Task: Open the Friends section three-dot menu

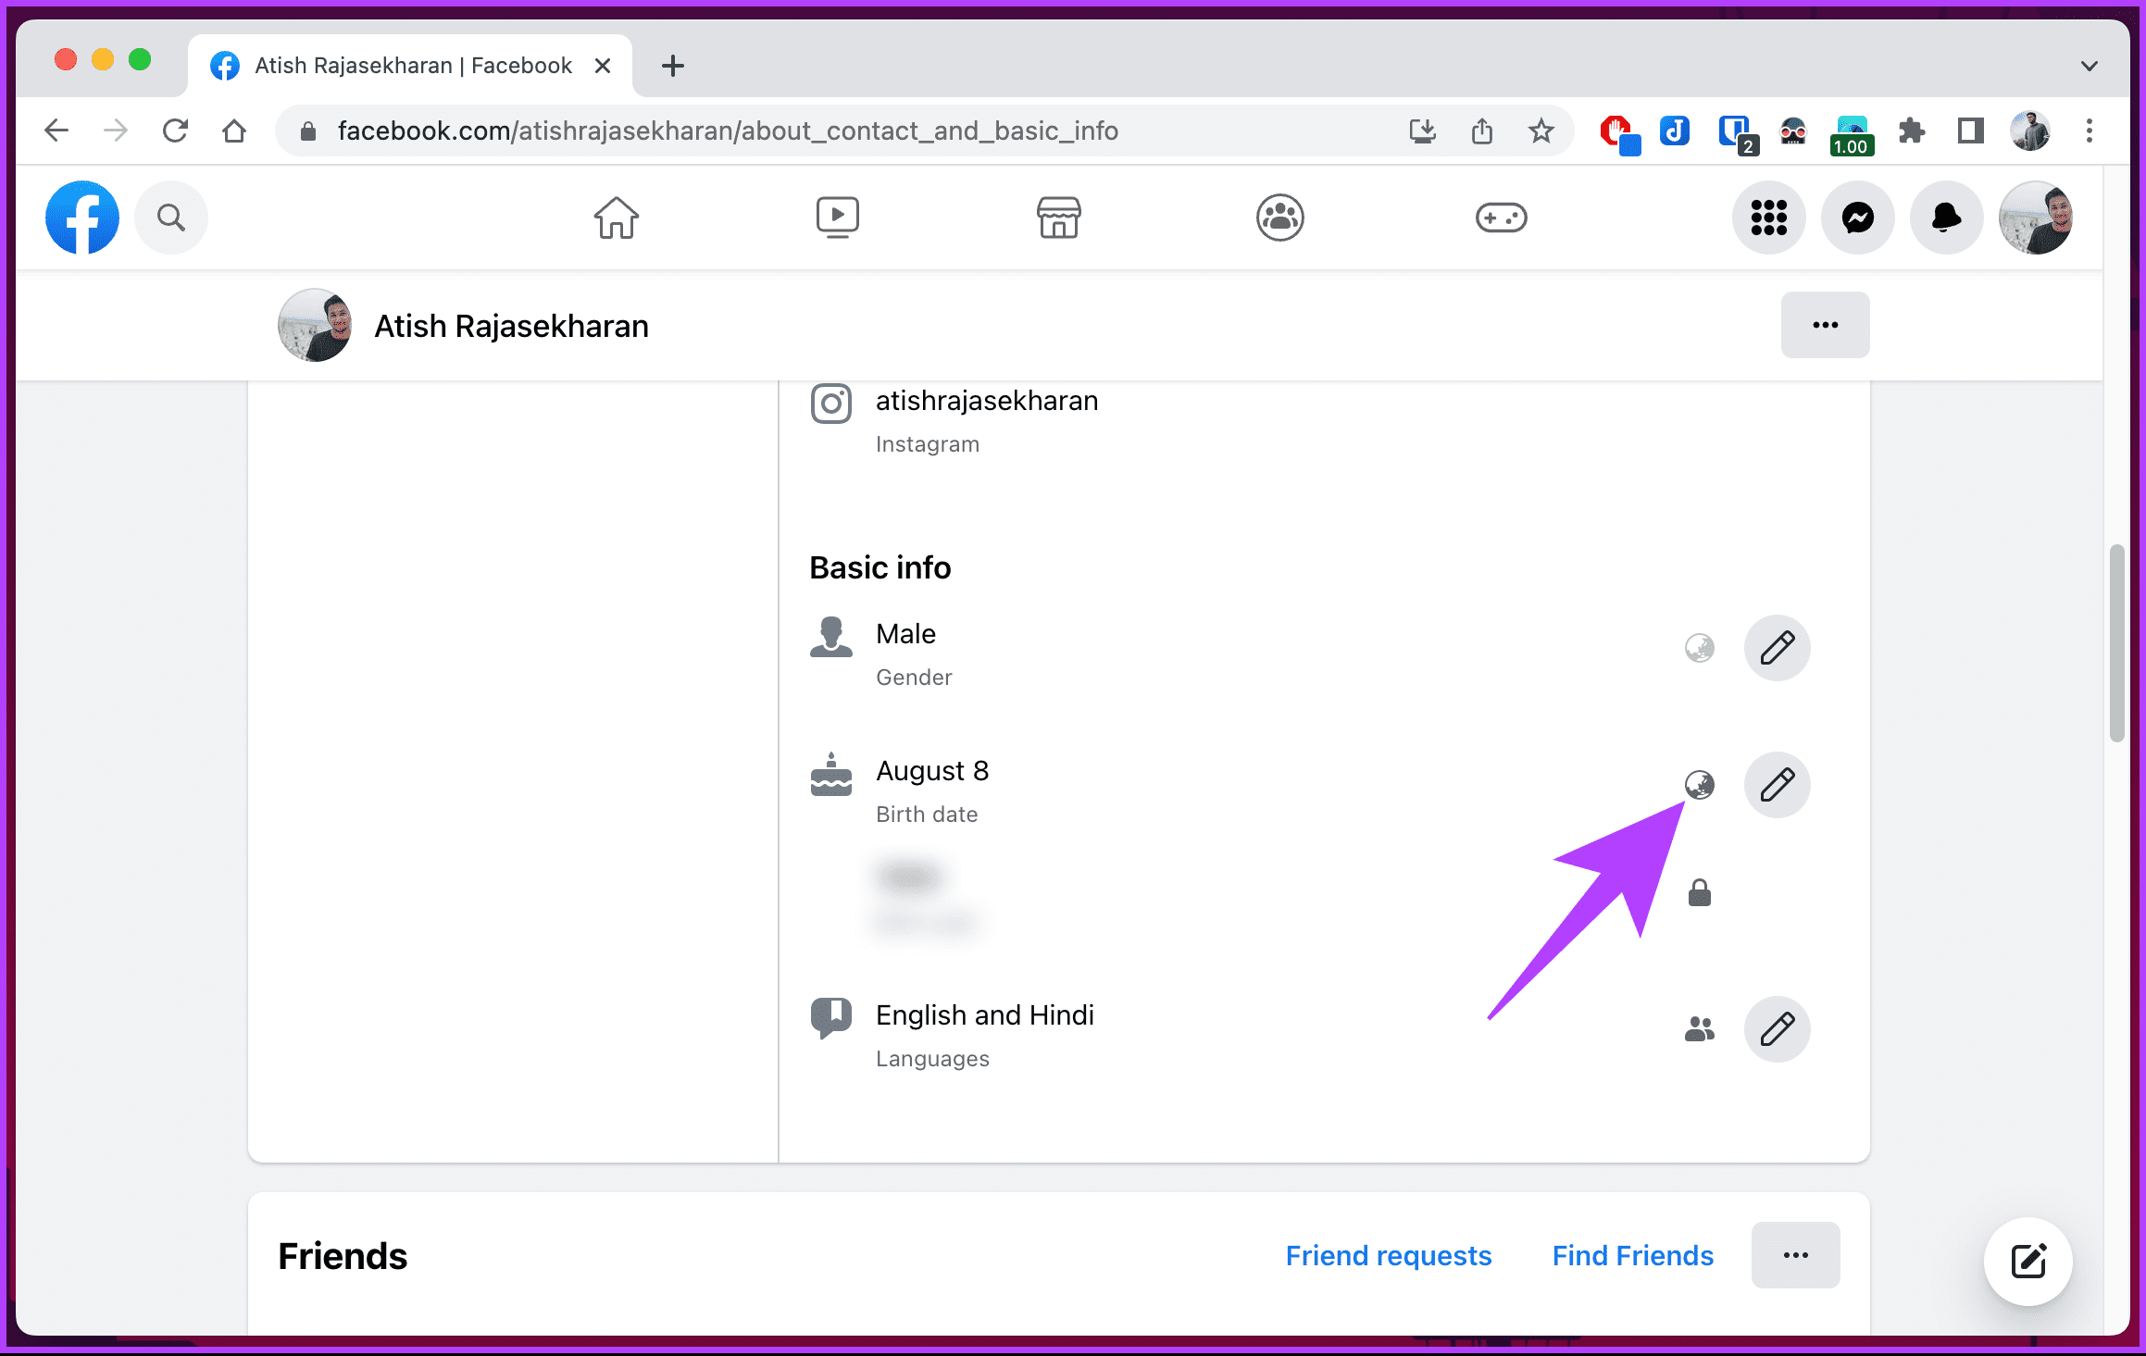Action: (1796, 1255)
